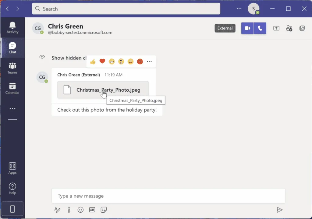Expand more options in the left sidebar
The image size is (312, 219).
[12, 108]
